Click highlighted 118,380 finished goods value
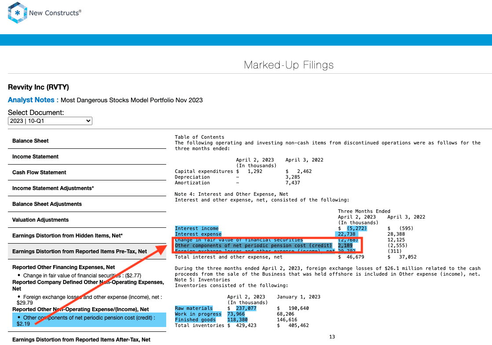Screen dimensions: 492x345 click(237, 320)
